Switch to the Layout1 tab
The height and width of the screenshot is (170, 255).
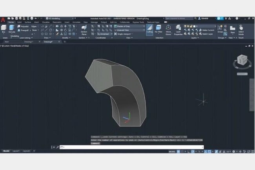click(16, 151)
